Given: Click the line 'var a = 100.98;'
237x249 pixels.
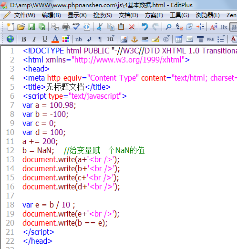Looking at the screenshot, I should coord(49,105).
